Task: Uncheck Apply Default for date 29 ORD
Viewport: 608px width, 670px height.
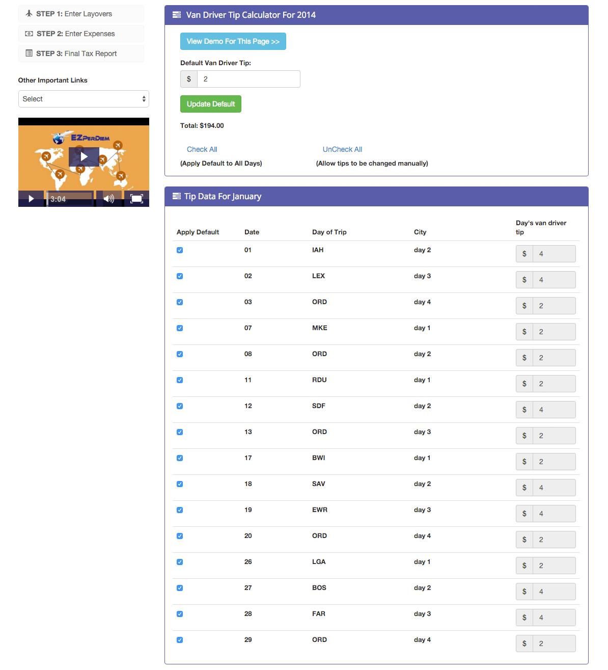Action: [180, 640]
